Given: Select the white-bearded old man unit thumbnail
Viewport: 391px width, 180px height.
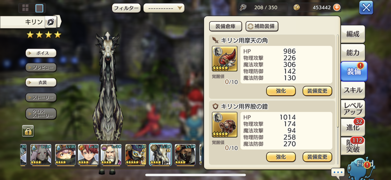Looking at the screenshot, I should [x=111, y=155].
